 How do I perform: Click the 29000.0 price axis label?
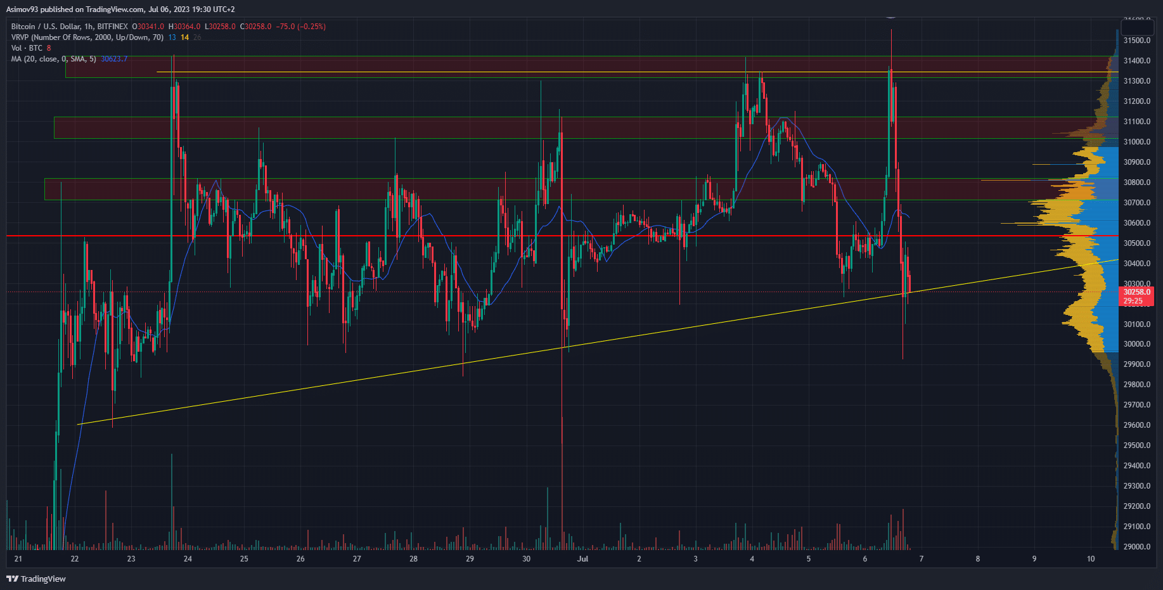1137,547
